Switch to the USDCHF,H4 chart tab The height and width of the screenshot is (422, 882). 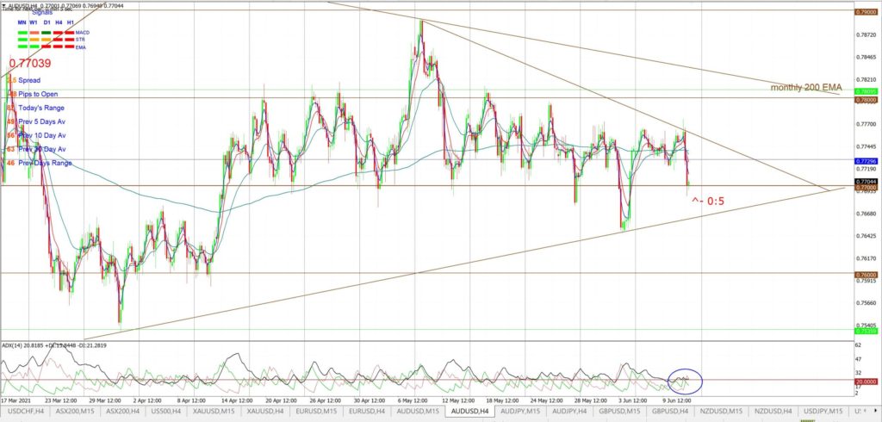pyautogui.click(x=24, y=412)
